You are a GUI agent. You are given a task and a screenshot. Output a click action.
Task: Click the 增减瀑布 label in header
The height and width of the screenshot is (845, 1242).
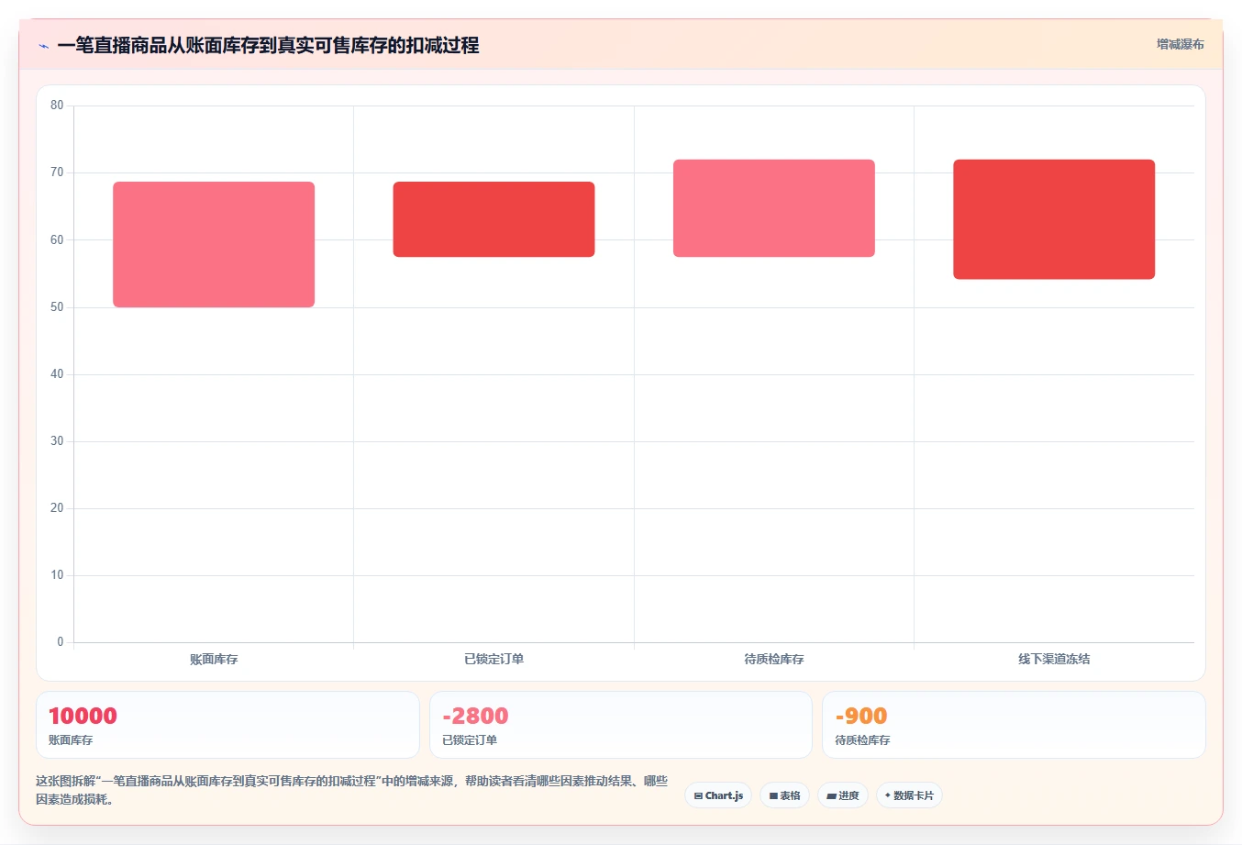click(x=1180, y=44)
